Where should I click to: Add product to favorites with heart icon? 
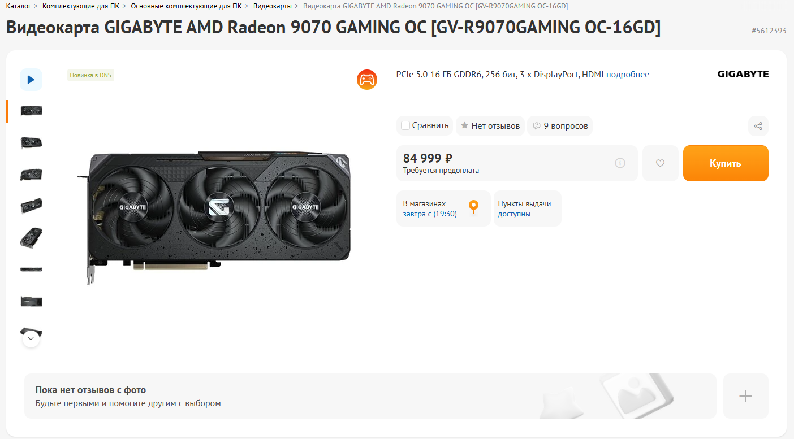coord(660,163)
